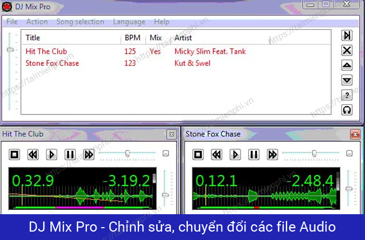Fast forward the Hit The Club deck

click(x=89, y=155)
